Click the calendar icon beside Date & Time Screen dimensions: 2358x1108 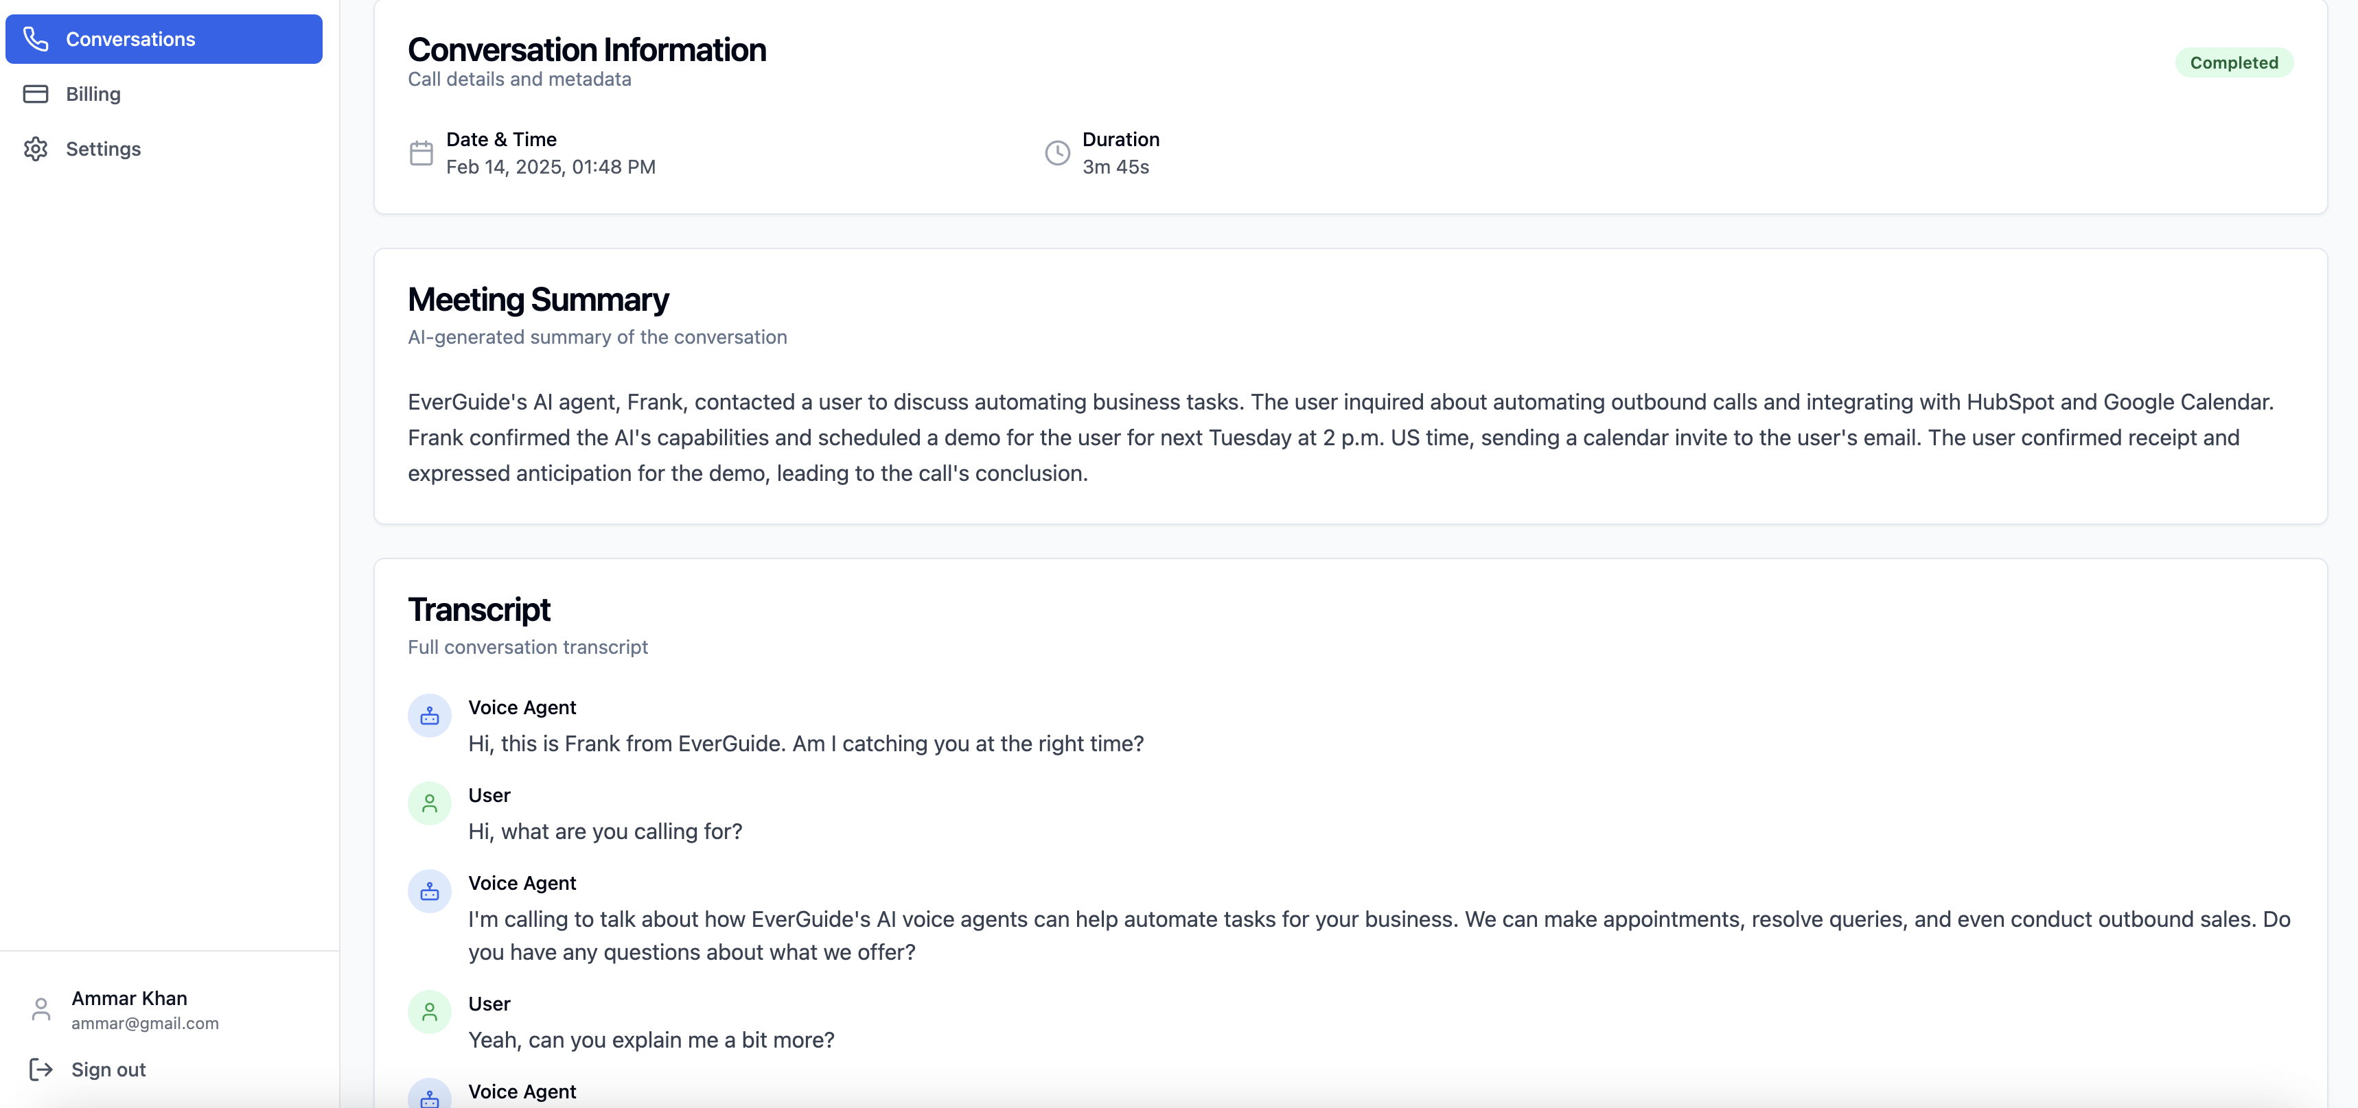[x=421, y=153]
